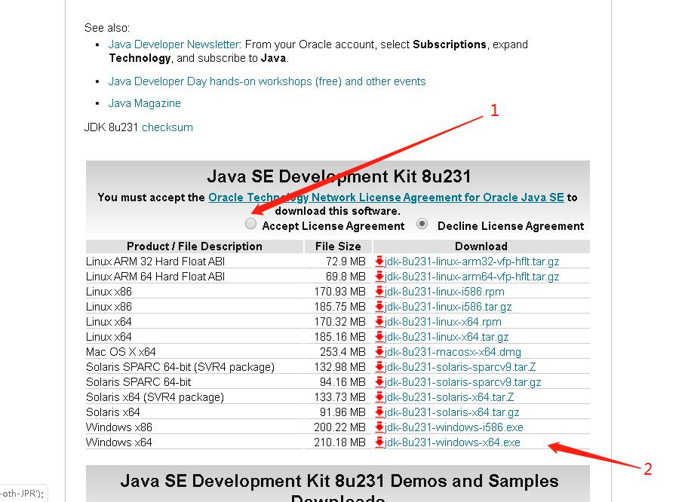Click the download arrow icon for jdk-8u231-linux-x64.tar.gz

click(379, 337)
